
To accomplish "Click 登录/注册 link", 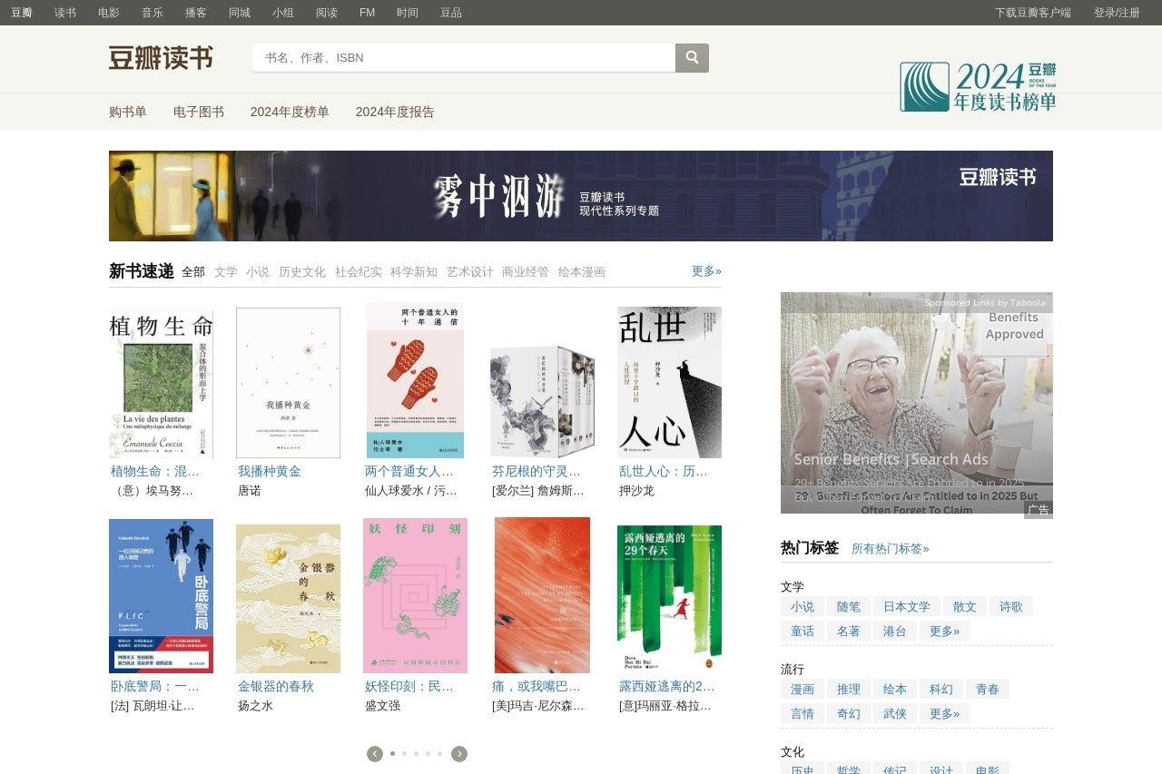I will click(x=1117, y=13).
